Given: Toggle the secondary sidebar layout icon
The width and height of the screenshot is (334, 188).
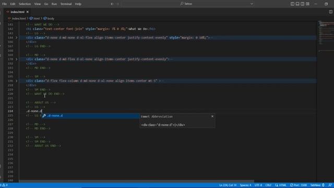Looking at the screenshot, I should coord(303,4).
